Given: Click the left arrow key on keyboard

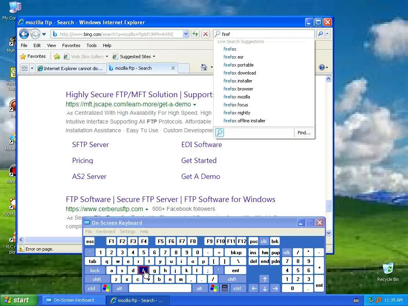Looking at the screenshot, I should pyautogui.click(x=254, y=288).
